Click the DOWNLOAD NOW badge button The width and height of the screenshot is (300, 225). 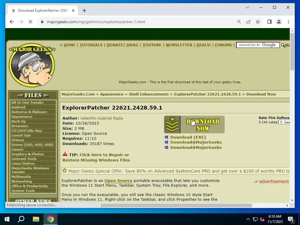(x=194, y=125)
